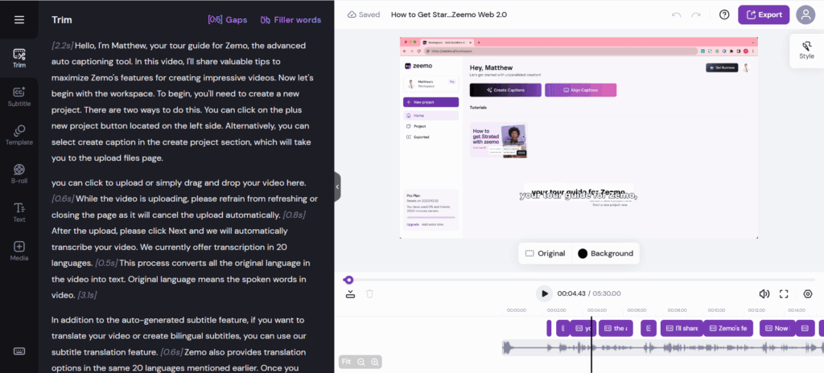
Task: Open the Style panel
Action: click(806, 49)
